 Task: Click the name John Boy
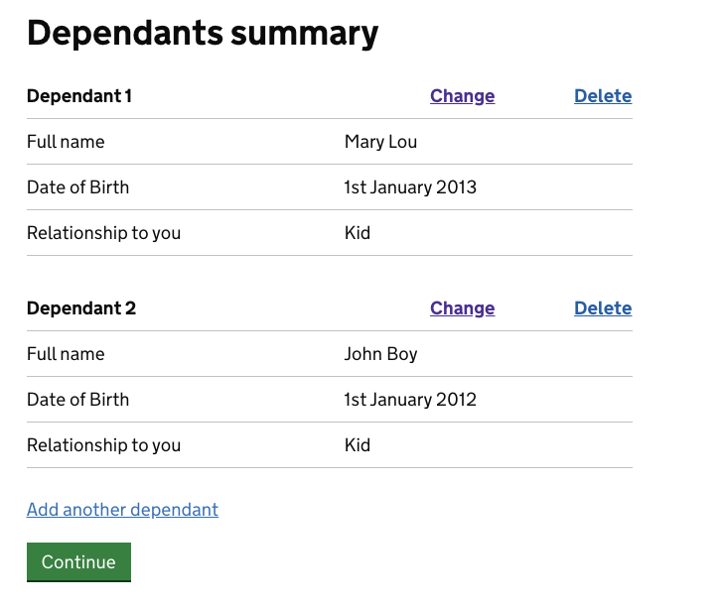(x=380, y=354)
